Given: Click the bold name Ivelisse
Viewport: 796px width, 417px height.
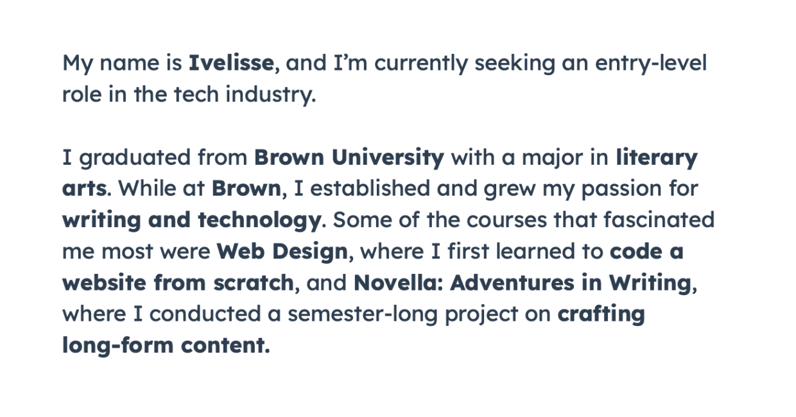Looking at the screenshot, I should coord(232,63).
